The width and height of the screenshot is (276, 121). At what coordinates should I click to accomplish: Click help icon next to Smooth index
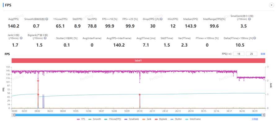47,19
